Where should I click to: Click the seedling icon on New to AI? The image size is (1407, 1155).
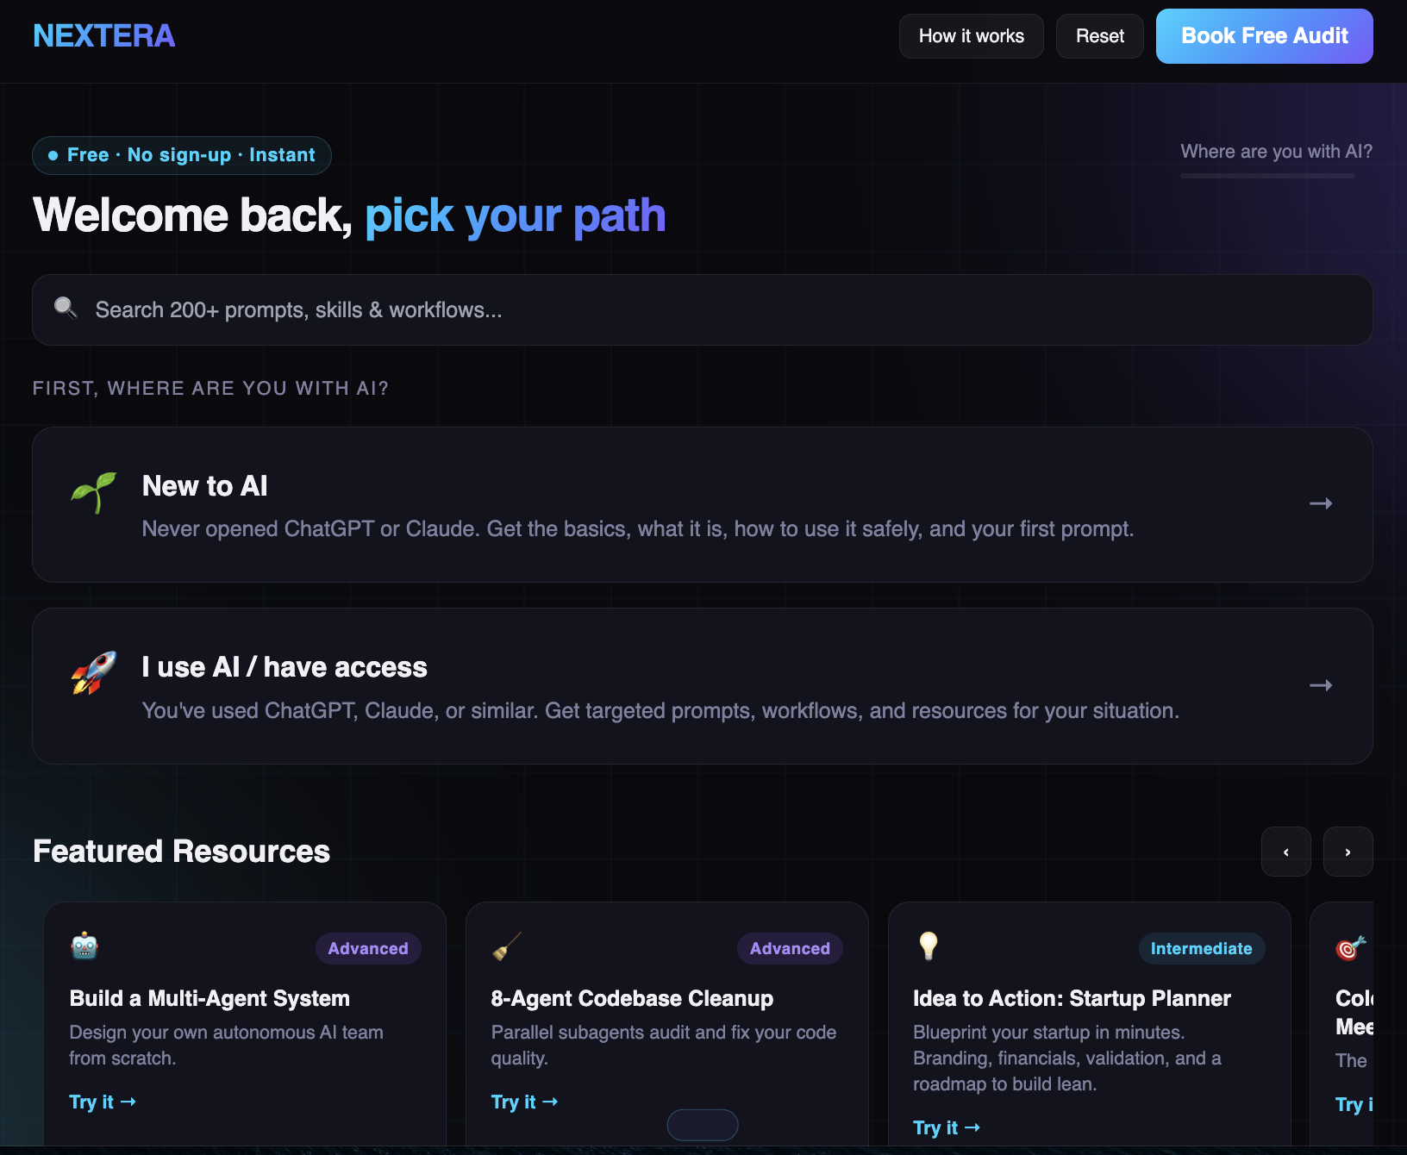pos(93,492)
